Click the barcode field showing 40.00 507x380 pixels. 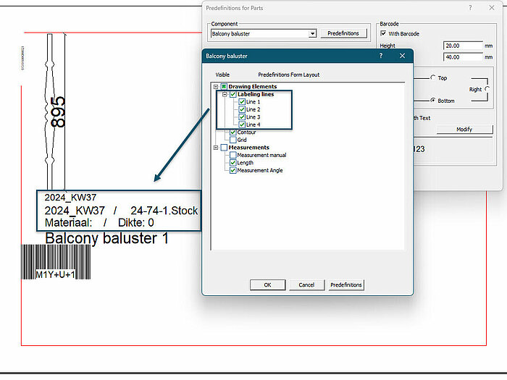tap(463, 57)
